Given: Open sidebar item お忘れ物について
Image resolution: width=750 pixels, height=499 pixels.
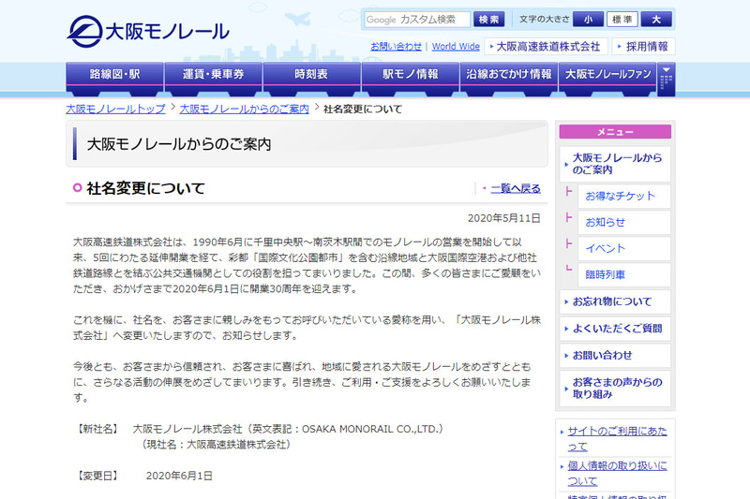Looking at the screenshot, I should [x=615, y=301].
